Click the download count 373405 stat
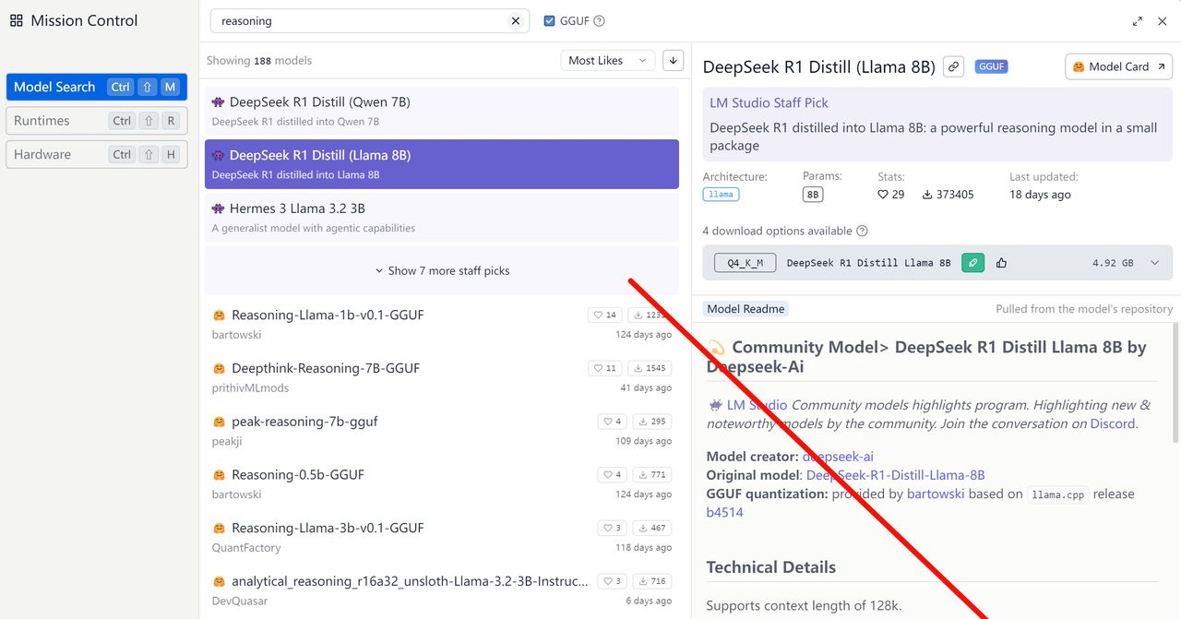 (x=948, y=195)
